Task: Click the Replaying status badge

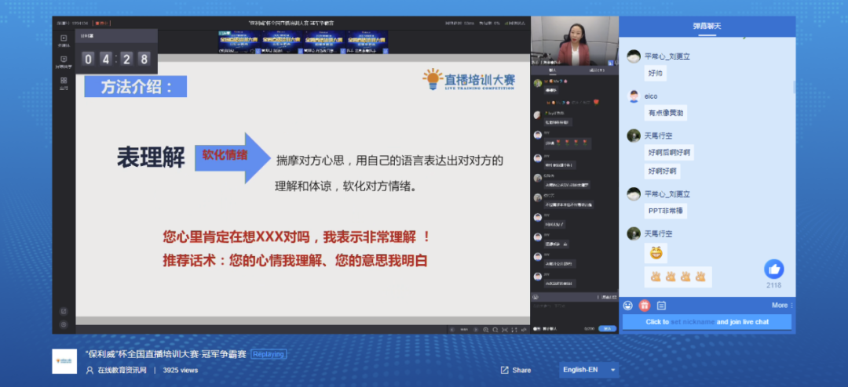Action: (269, 354)
